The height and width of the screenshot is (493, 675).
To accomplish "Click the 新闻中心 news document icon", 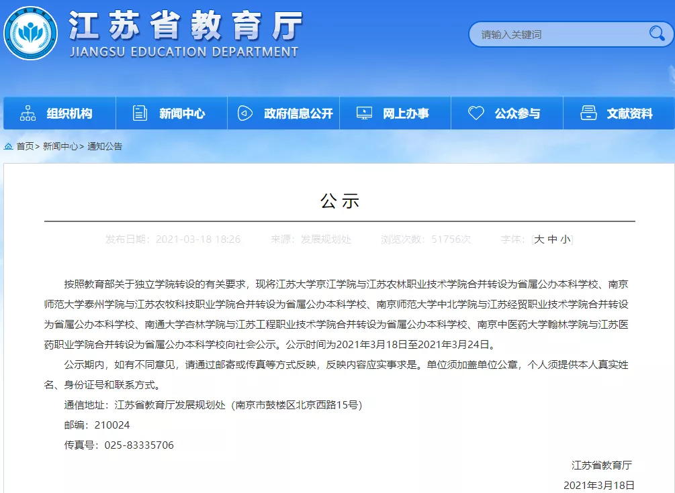I will point(140,113).
